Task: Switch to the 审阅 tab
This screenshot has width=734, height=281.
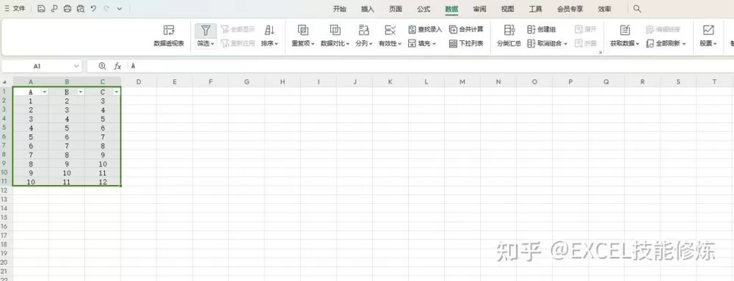Action: (x=479, y=9)
